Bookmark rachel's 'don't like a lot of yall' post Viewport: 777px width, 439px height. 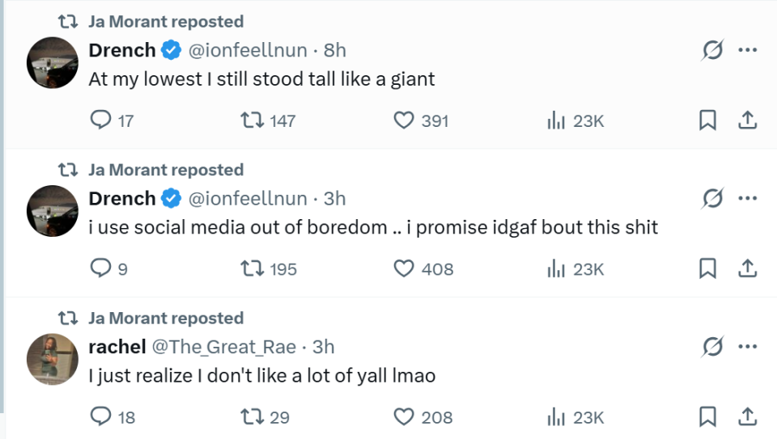coord(707,416)
